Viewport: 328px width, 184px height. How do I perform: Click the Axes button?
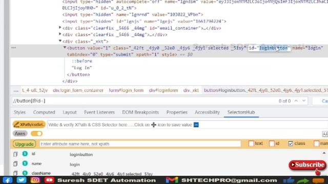(20, 133)
